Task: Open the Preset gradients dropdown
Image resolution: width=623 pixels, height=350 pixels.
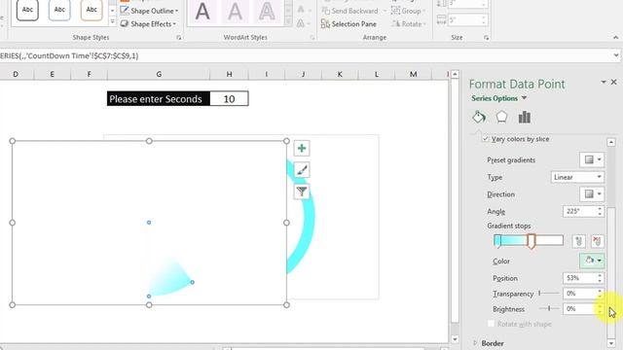Action: tap(592, 159)
